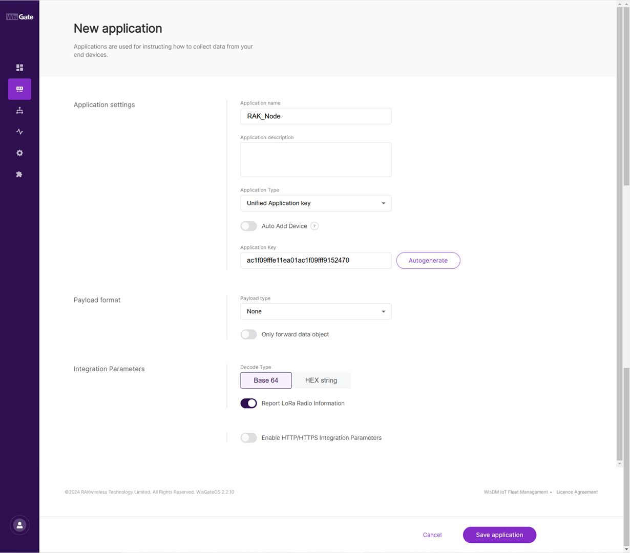This screenshot has height=553, width=630.
Task: Open WisDM IoT Fleet Management link
Action: (516, 492)
